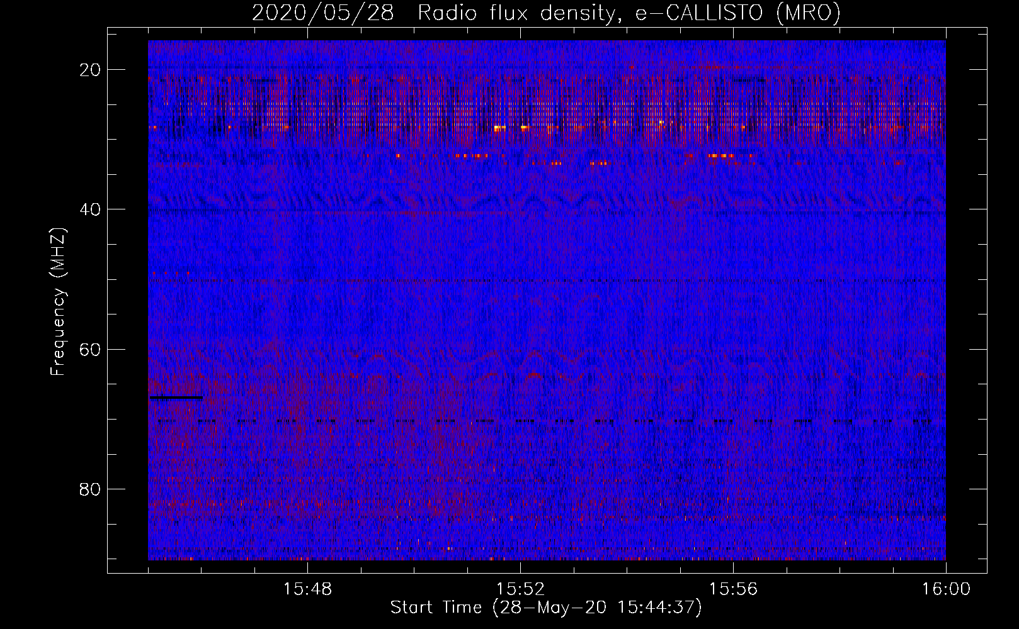Click the '60' frequency tick label

click(90, 349)
